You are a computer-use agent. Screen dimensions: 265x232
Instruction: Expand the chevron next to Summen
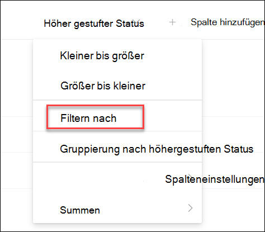tap(190, 208)
